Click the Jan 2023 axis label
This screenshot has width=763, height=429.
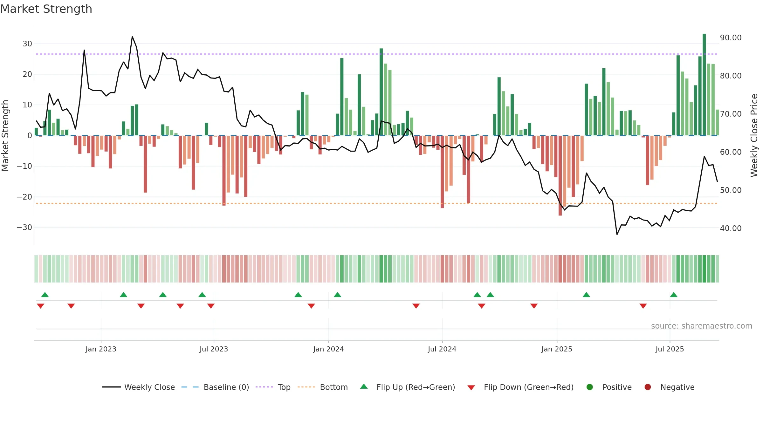coord(101,349)
